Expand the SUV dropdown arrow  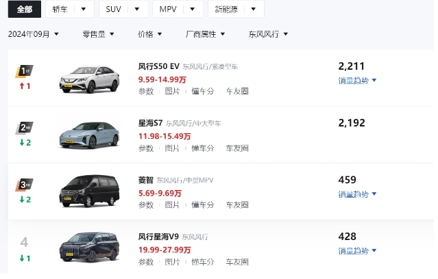click(137, 9)
